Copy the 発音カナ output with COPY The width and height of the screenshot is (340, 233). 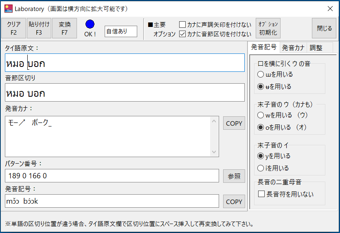tap(234, 123)
